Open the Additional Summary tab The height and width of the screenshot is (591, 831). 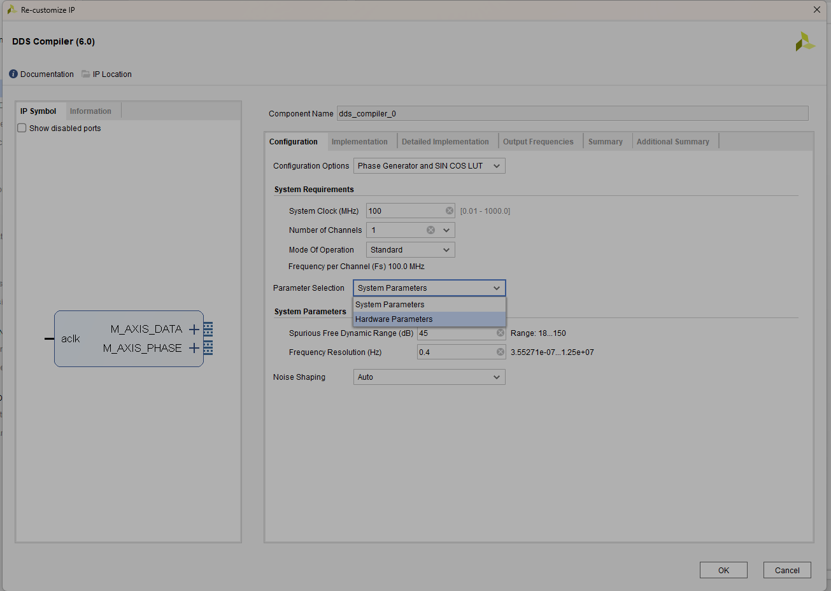pyautogui.click(x=673, y=142)
